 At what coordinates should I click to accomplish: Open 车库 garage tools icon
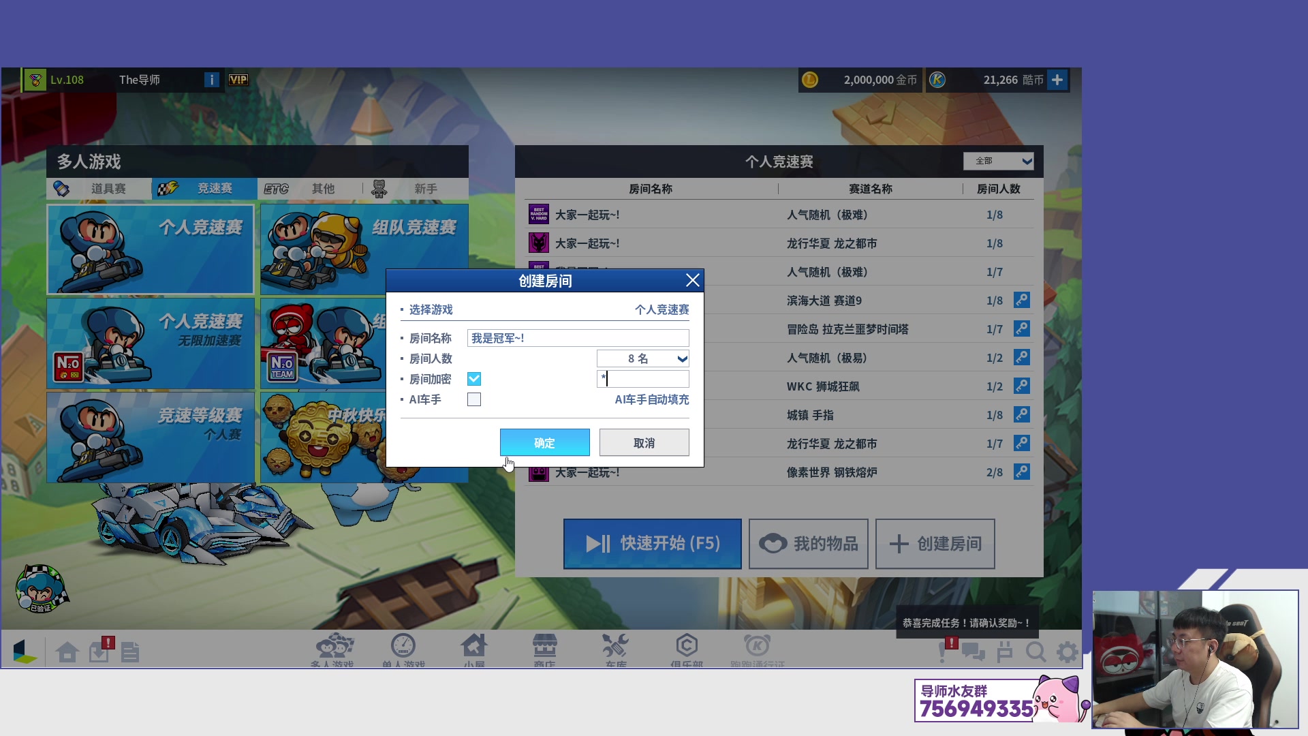615,649
